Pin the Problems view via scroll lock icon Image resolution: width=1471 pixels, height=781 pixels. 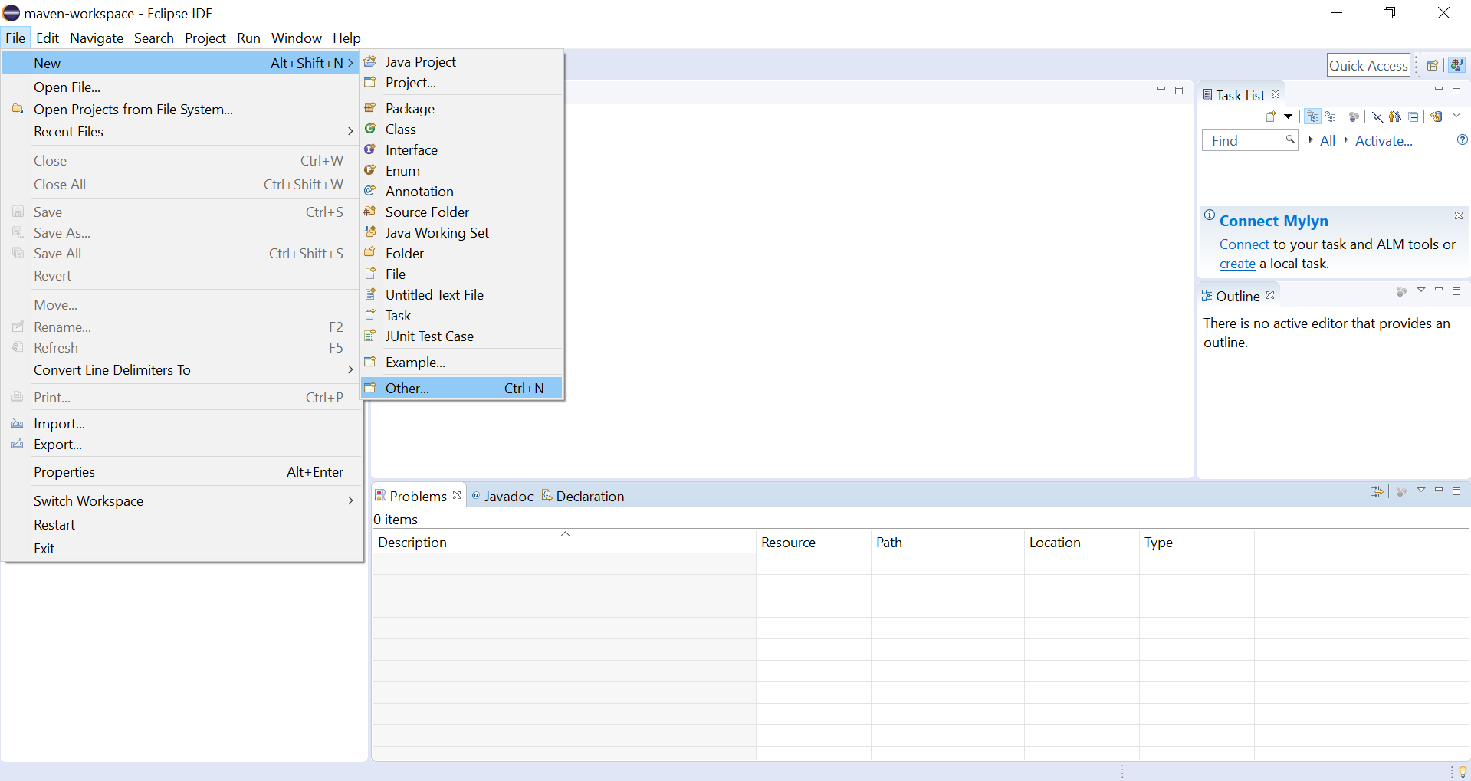click(x=1377, y=491)
